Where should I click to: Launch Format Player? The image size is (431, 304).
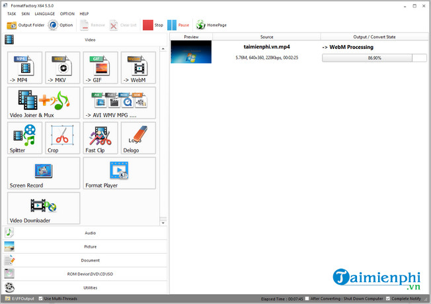click(x=120, y=174)
